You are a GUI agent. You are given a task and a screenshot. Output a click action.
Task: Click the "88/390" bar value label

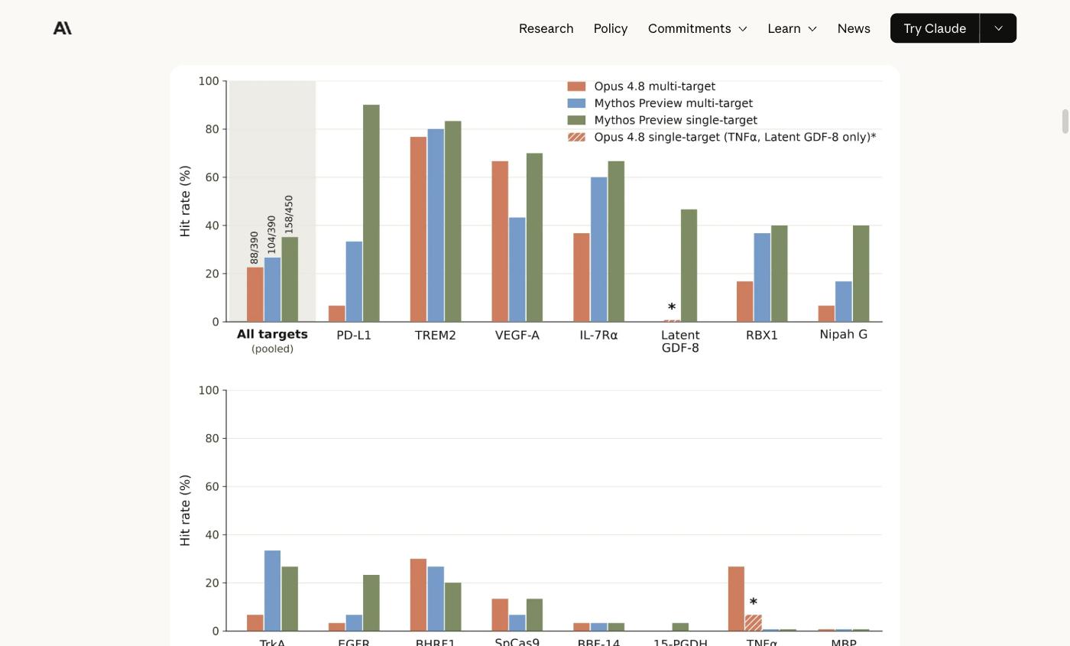pyautogui.click(x=255, y=248)
